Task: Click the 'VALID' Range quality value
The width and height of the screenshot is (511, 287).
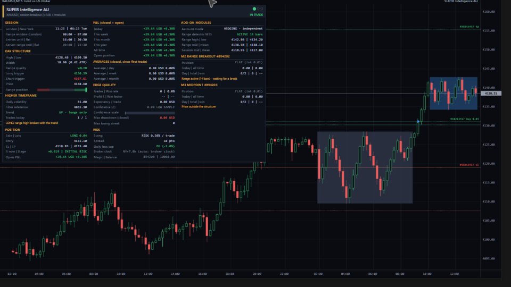Action: click(82, 69)
